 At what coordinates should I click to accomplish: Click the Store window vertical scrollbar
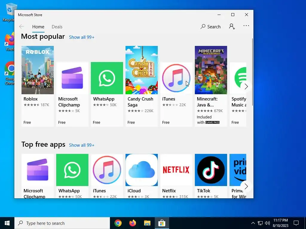coord(252,72)
